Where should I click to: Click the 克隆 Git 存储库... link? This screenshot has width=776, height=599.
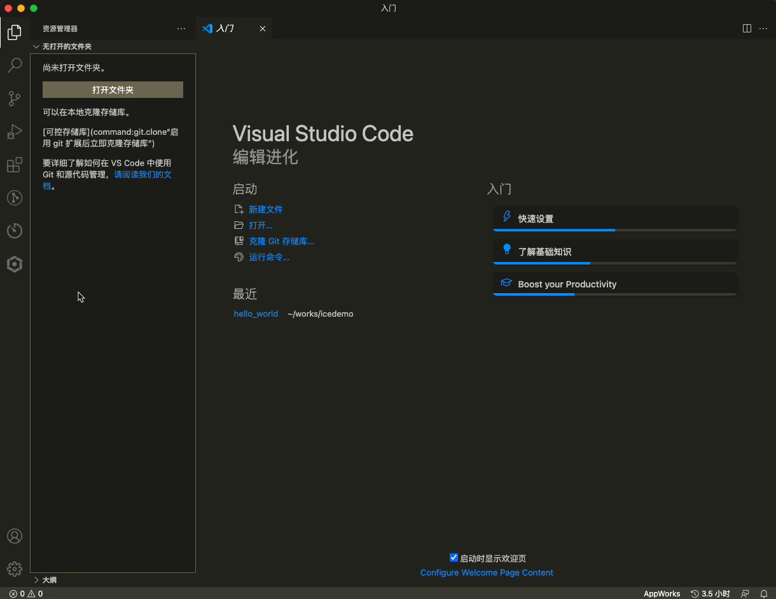click(281, 241)
